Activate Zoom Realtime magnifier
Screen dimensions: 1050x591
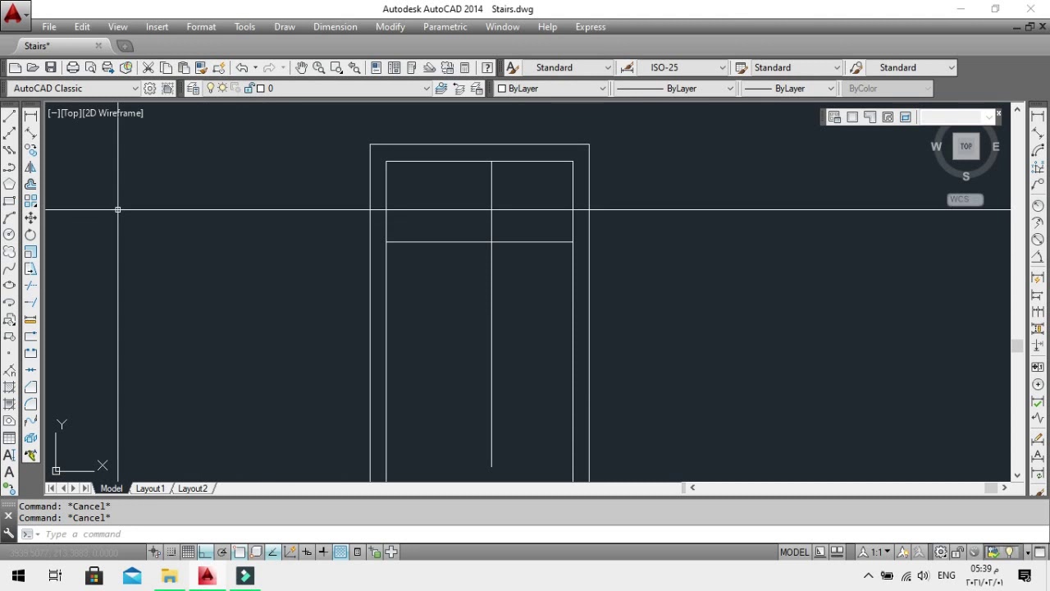tap(318, 67)
